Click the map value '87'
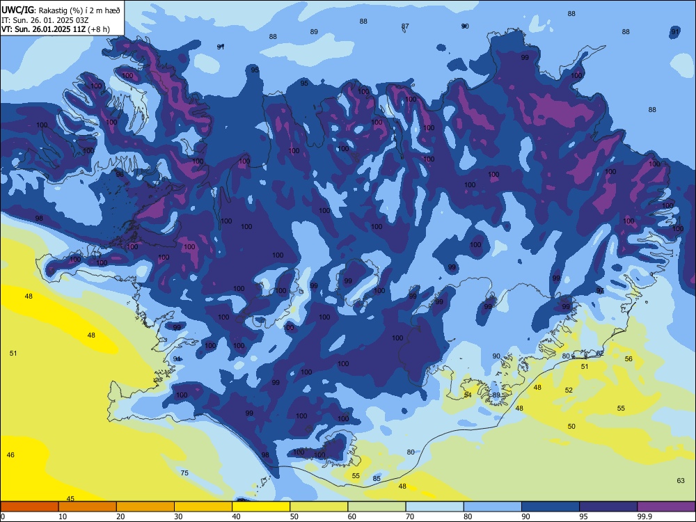 405,26
